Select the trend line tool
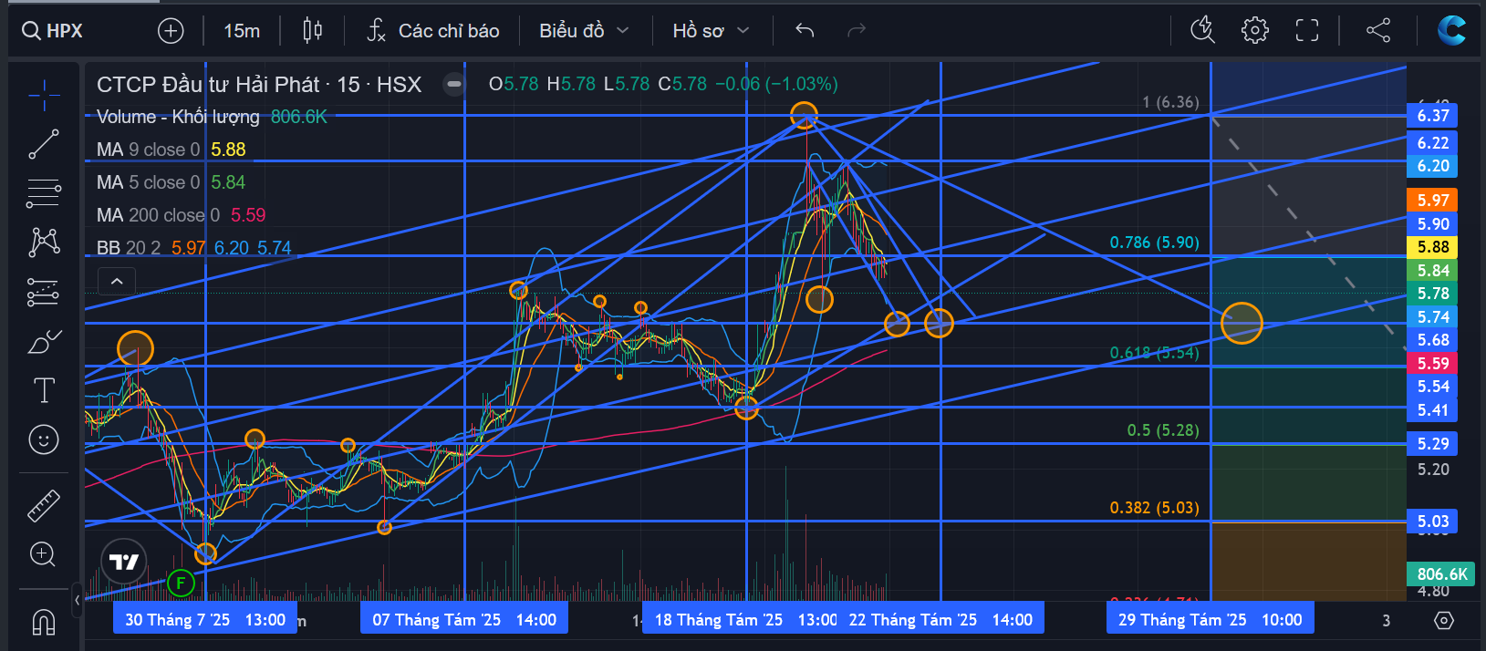The image size is (1486, 651). [44, 144]
